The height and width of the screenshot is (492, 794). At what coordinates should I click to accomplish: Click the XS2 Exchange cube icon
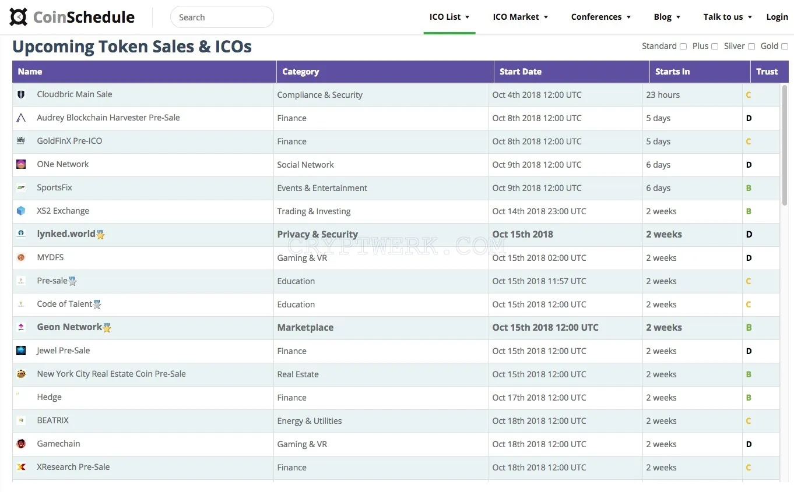tap(21, 211)
